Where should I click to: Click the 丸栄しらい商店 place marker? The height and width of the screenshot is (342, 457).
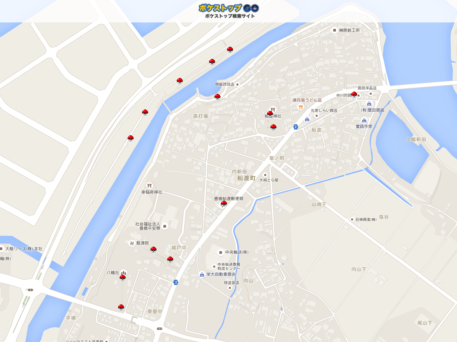(316, 116)
